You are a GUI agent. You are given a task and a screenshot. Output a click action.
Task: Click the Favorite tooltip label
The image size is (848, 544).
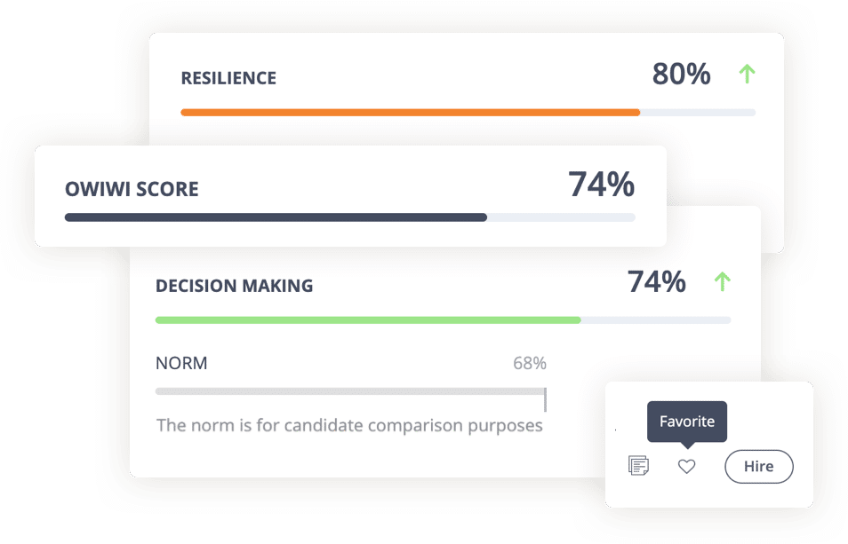pos(686,421)
